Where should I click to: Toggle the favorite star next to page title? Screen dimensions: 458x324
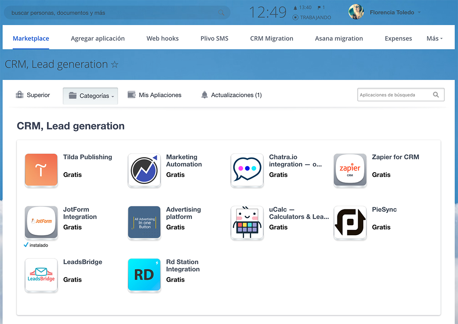click(114, 65)
